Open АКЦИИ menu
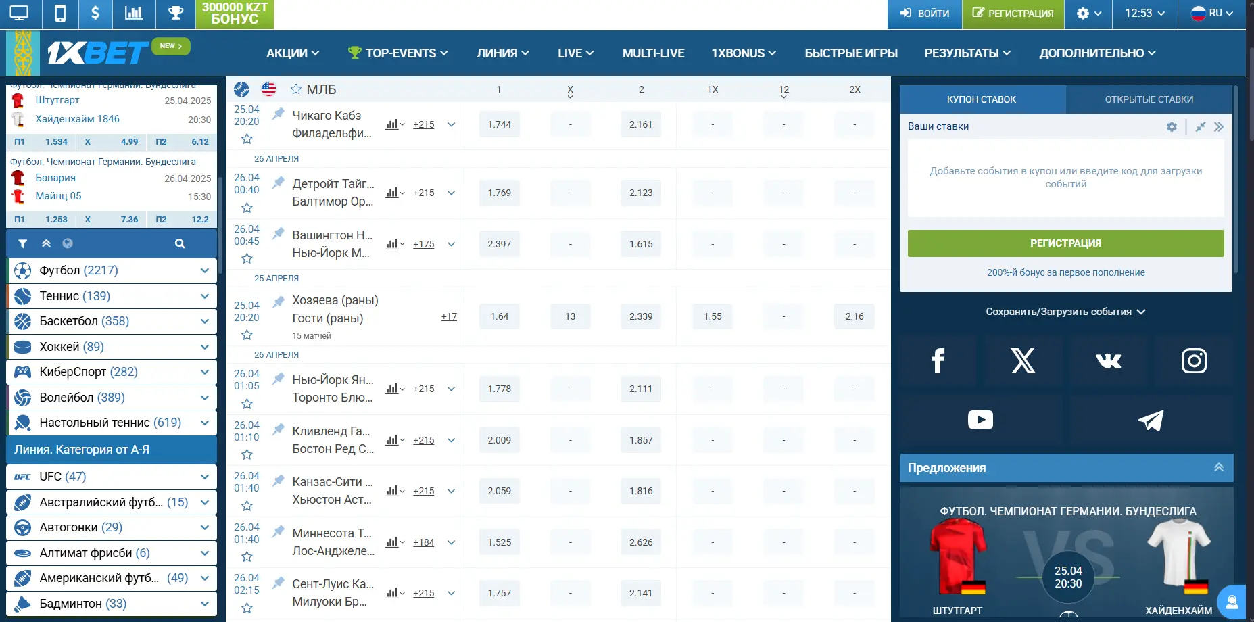The width and height of the screenshot is (1254, 622). (x=292, y=53)
